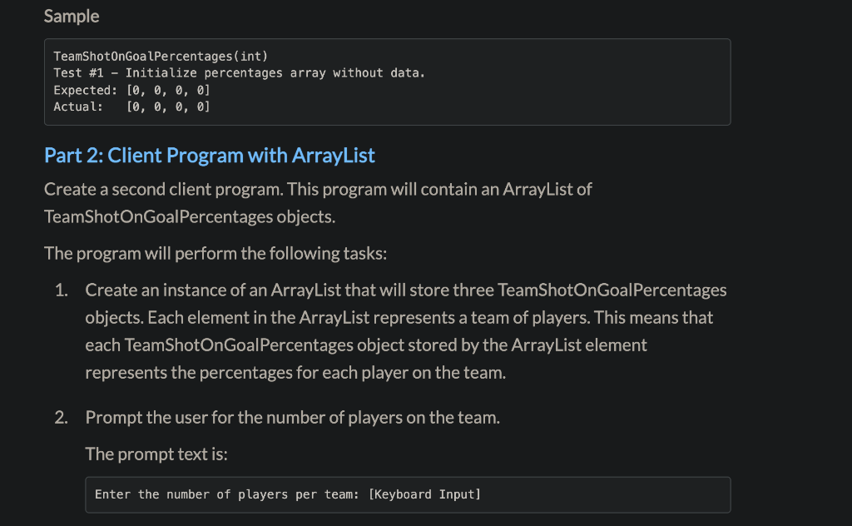This screenshot has width=852, height=526.
Task: Click the line beginning "objects. Each element in the ArrayList"
Action: click(399, 318)
